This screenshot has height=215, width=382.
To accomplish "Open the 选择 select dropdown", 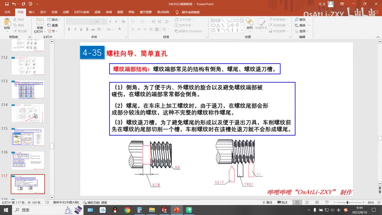I will [302, 31].
